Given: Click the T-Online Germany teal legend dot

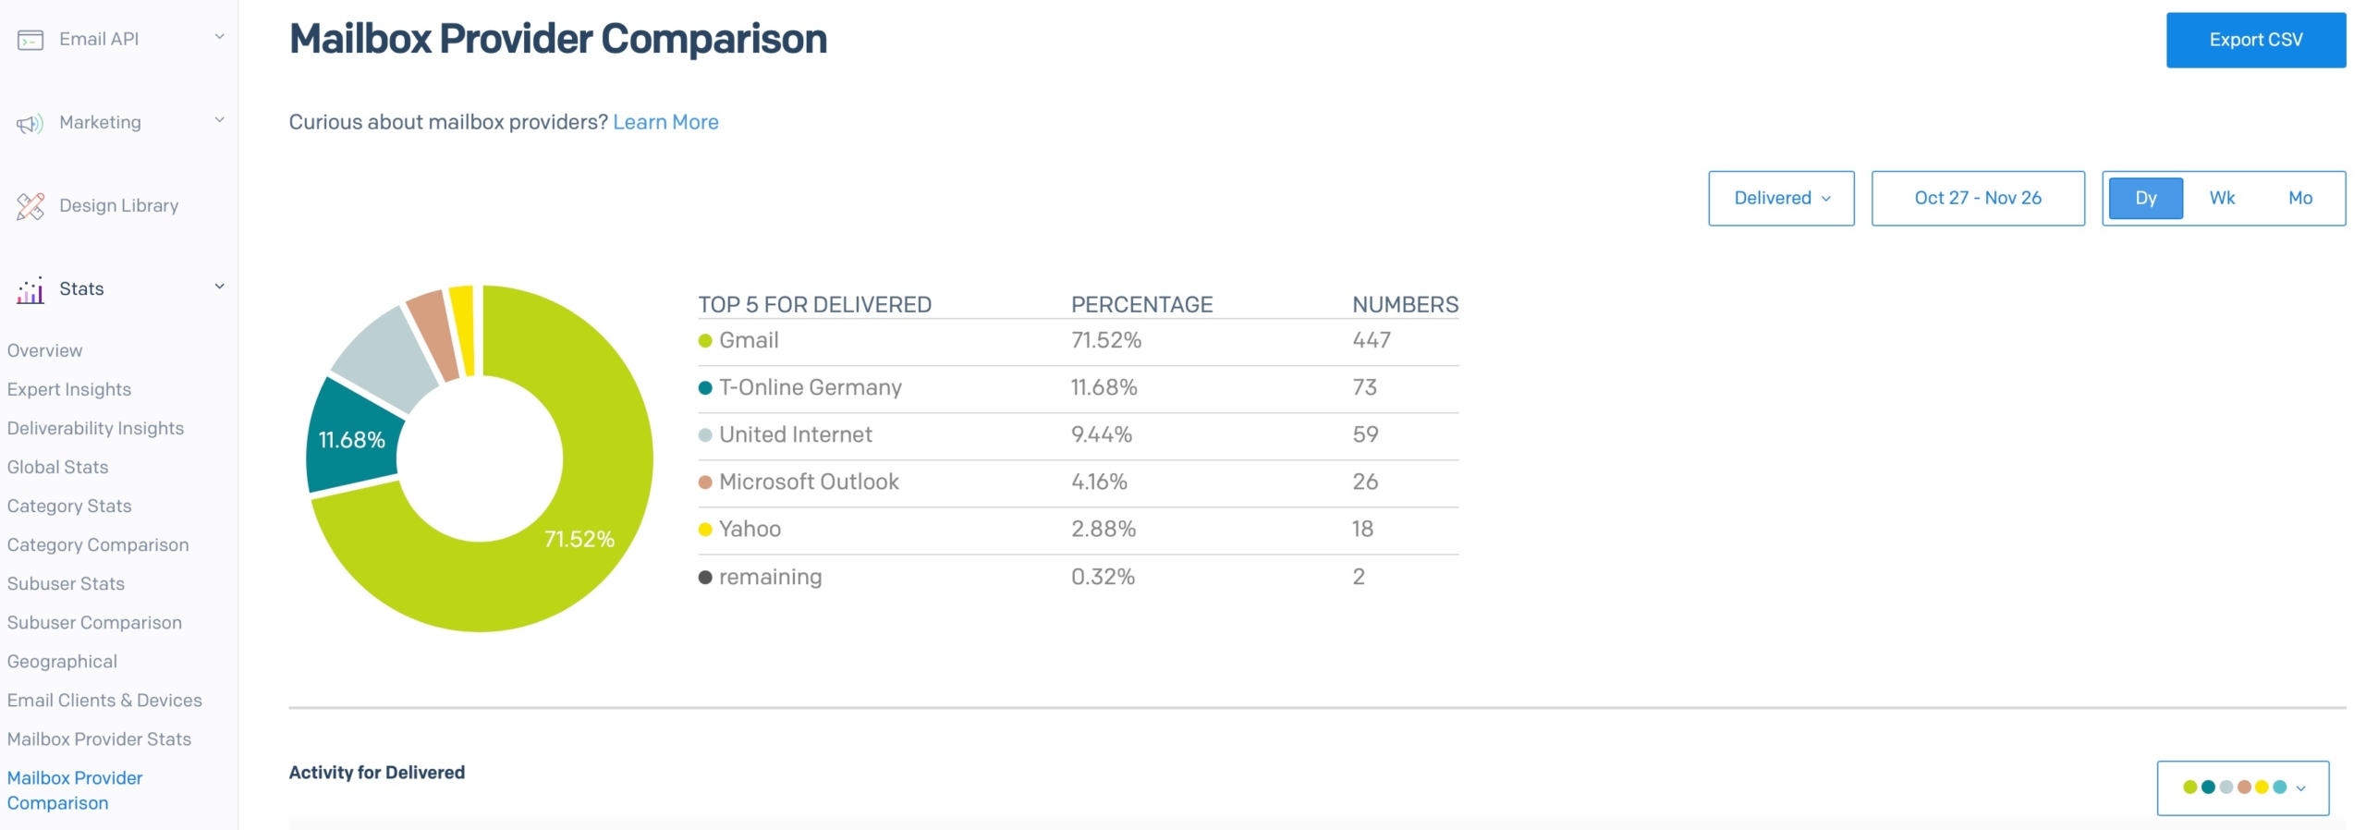Looking at the screenshot, I should click(x=705, y=387).
